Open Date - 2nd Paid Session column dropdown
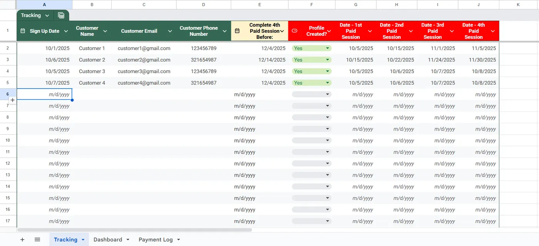 pos(411,31)
